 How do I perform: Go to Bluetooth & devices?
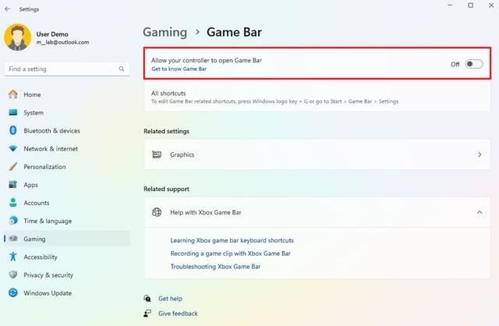(68, 130)
